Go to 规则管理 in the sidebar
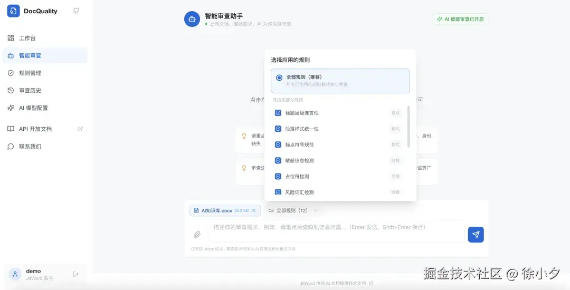Viewport: 570px width, 290px height. pos(45,73)
